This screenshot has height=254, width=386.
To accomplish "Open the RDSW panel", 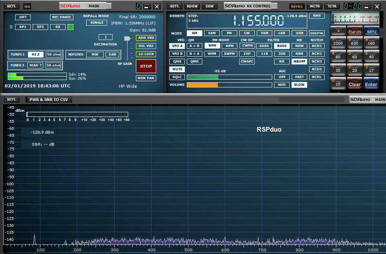I will coord(192,6).
